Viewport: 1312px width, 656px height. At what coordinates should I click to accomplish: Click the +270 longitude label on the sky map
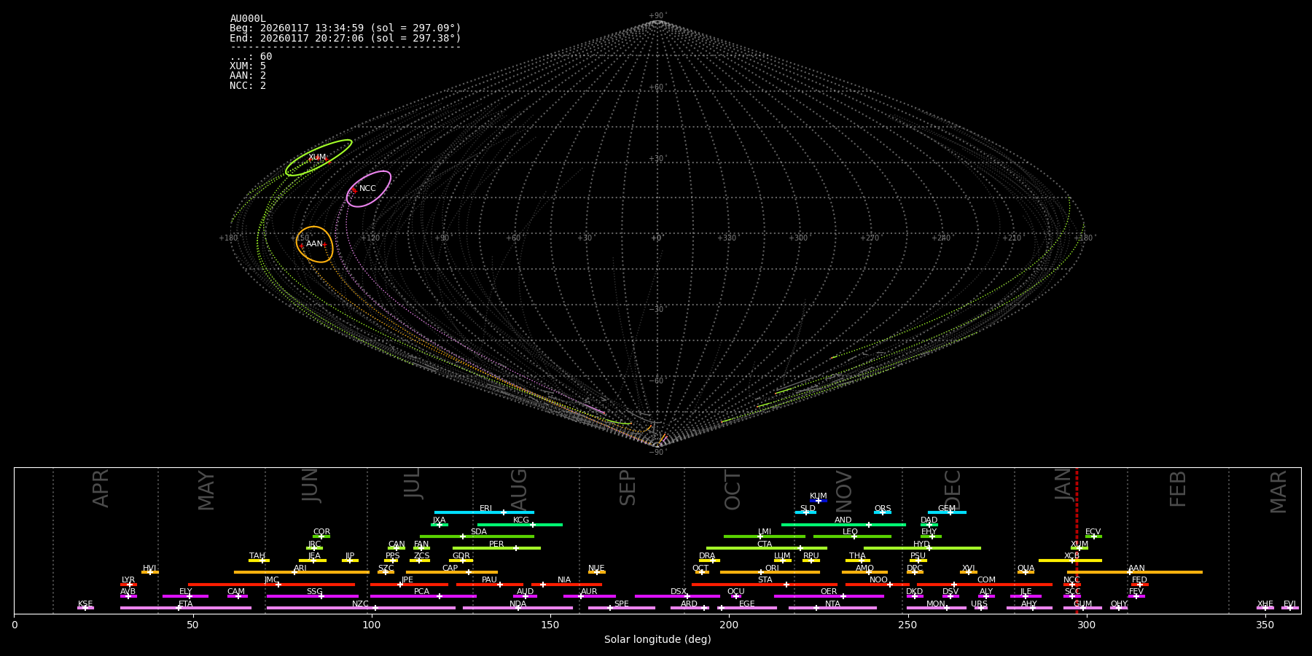point(870,238)
